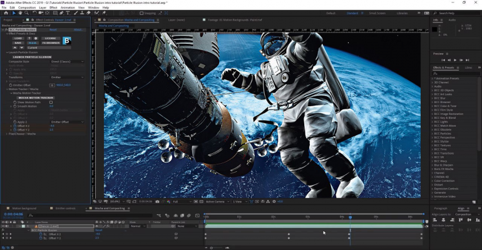
Task: Click the Emitter Offset crosshair point picker
Action: coord(52,84)
